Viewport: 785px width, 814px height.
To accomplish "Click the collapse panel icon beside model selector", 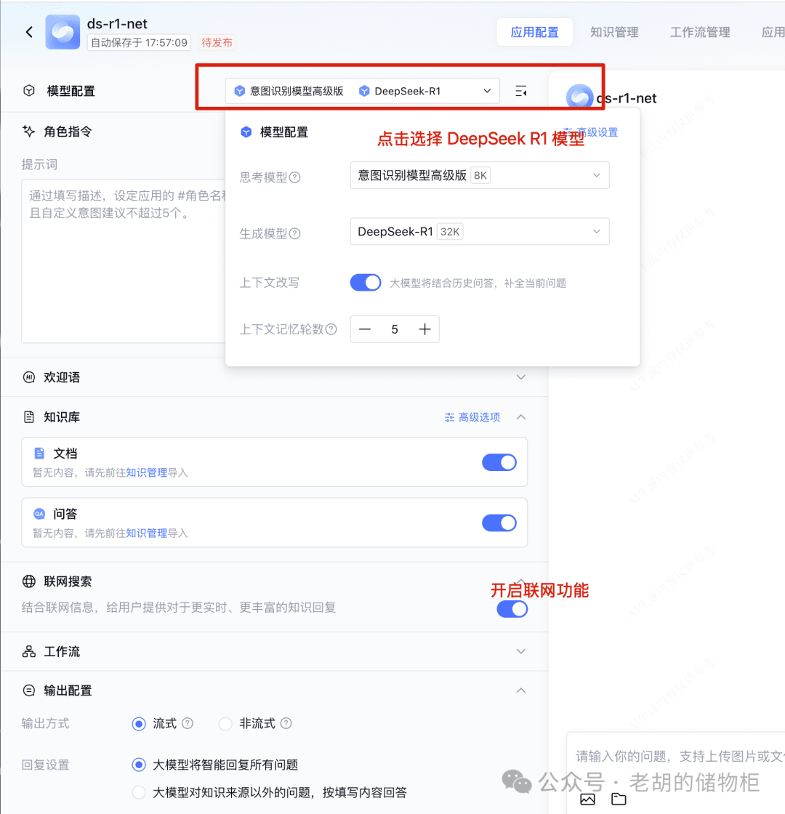I will (x=520, y=92).
